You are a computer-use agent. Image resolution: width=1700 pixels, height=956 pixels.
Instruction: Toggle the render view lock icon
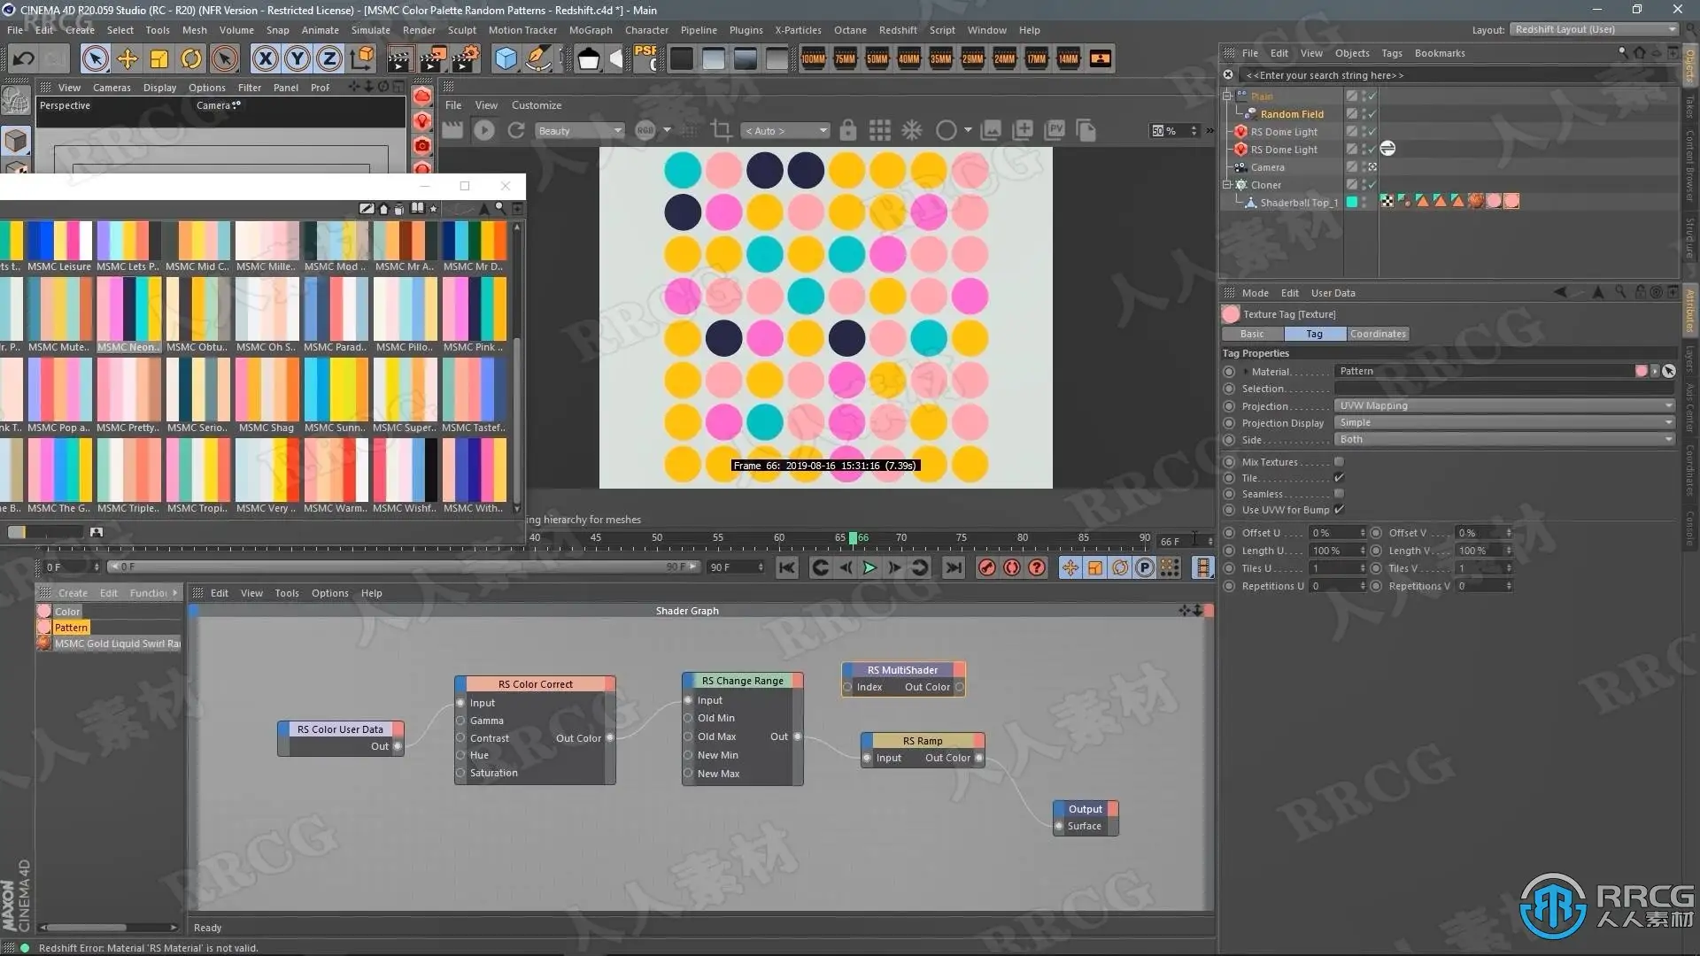coord(847,131)
